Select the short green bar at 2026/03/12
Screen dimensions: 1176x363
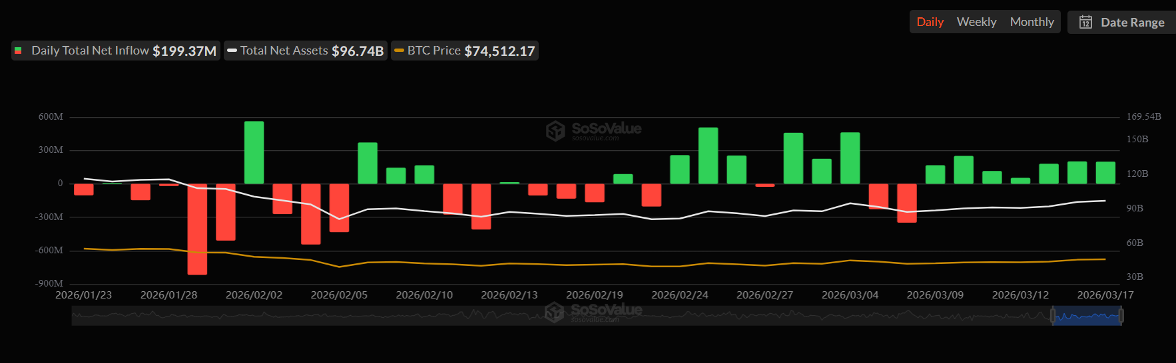1020,181
